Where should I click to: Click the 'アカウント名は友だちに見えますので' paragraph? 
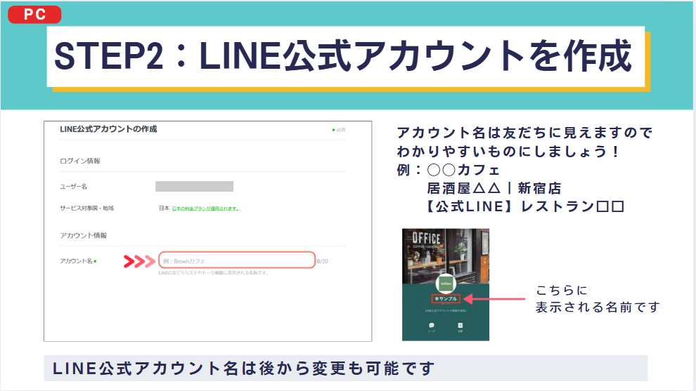coord(524,142)
